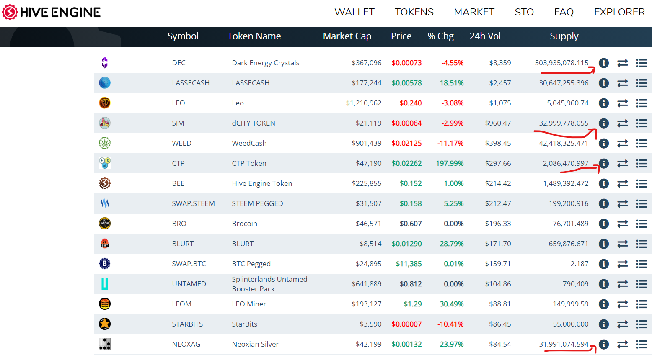Click the CTP 197.99% change value
The image size is (652, 355).
[x=450, y=163]
